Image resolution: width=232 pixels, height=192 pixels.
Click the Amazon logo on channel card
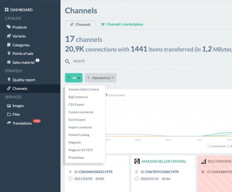point(137,161)
